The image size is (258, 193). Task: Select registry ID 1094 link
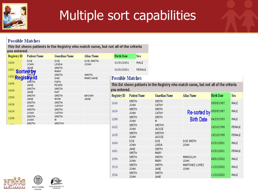pos(115,159)
